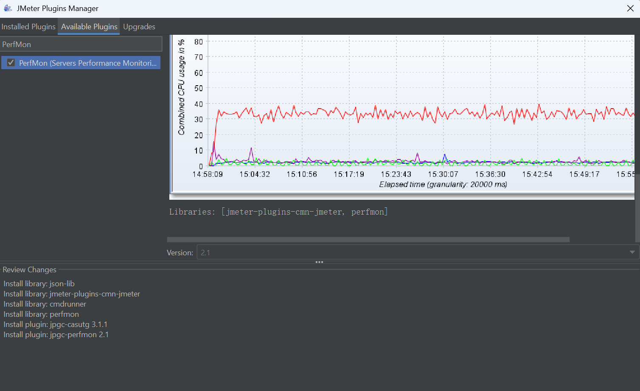The width and height of the screenshot is (640, 391).
Task: Click the Version dropdown arrow
Action: click(x=632, y=252)
